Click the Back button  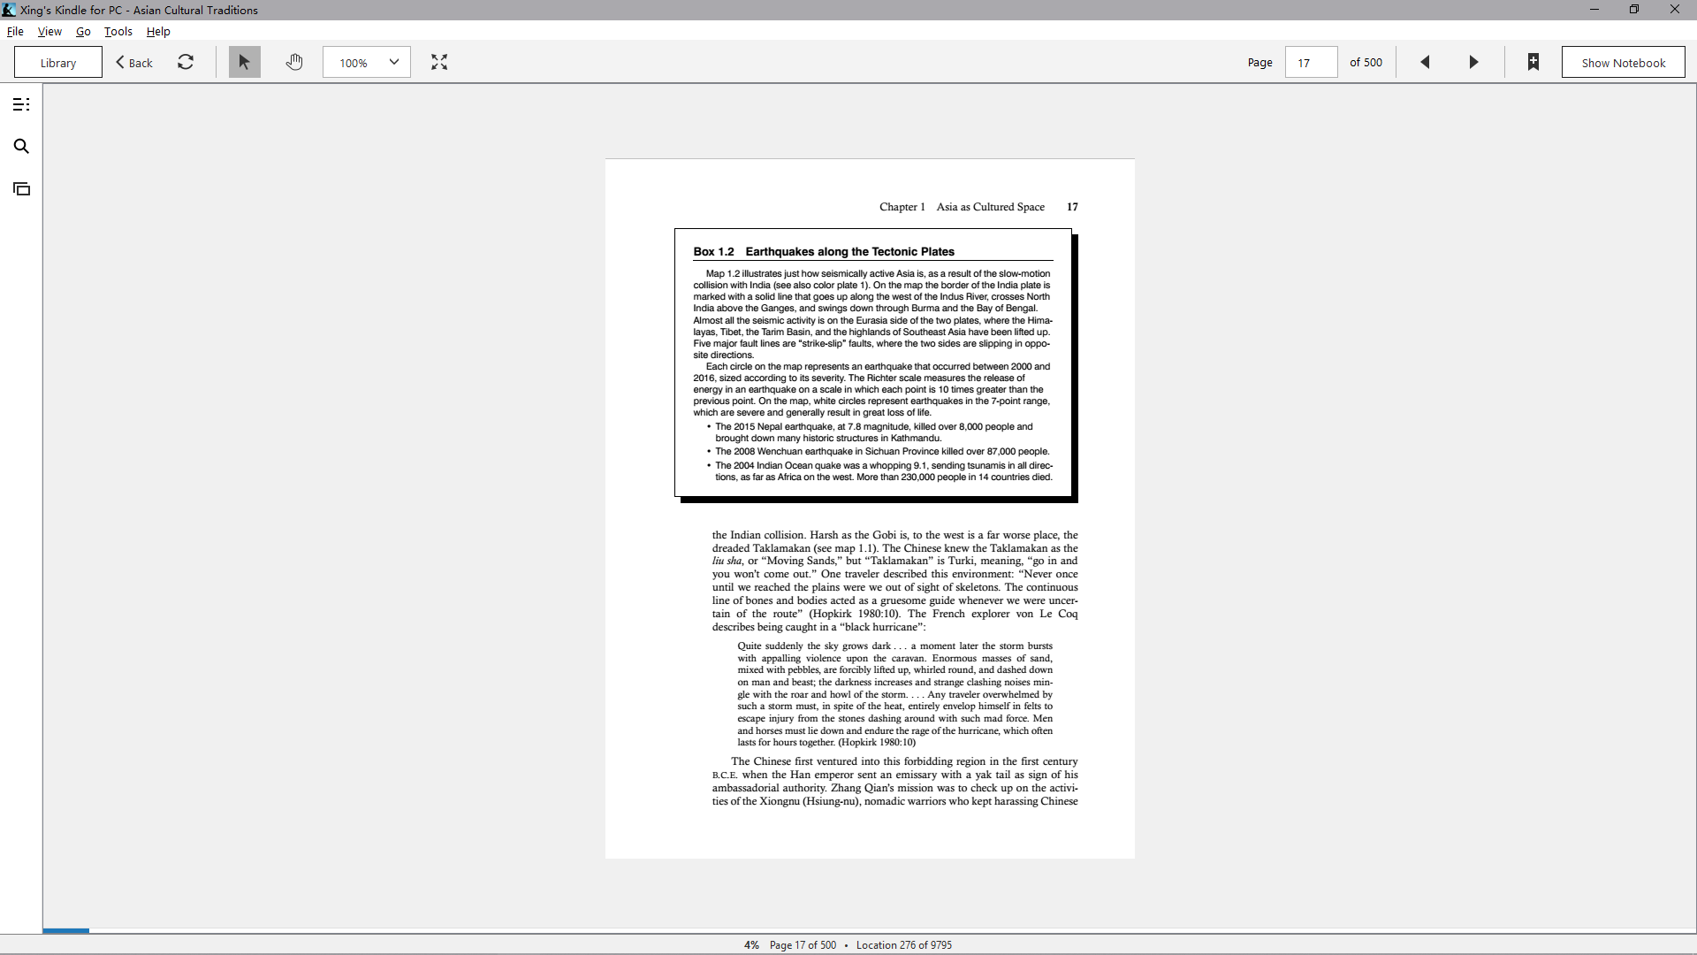pyautogui.click(x=134, y=62)
